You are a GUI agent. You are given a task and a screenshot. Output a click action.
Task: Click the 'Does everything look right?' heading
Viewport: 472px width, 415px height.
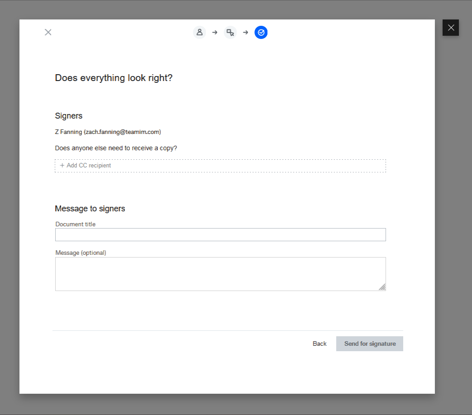(114, 78)
